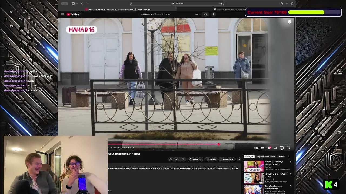Clear the YouTube search query with X

pyautogui.click(x=200, y=15)
